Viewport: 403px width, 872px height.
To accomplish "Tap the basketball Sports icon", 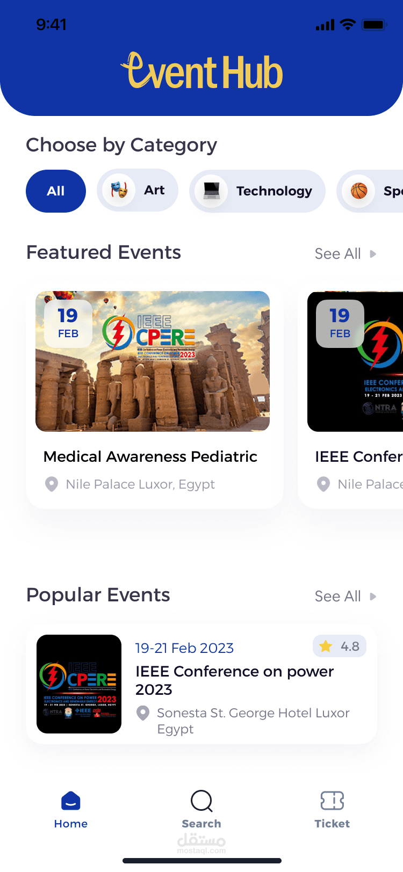I will point(359,191).
